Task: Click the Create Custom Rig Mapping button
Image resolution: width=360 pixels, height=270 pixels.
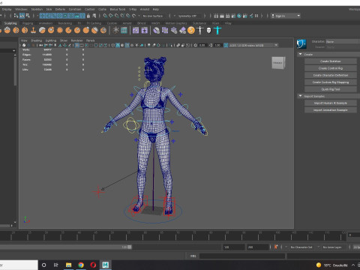Action: point(331,82)
